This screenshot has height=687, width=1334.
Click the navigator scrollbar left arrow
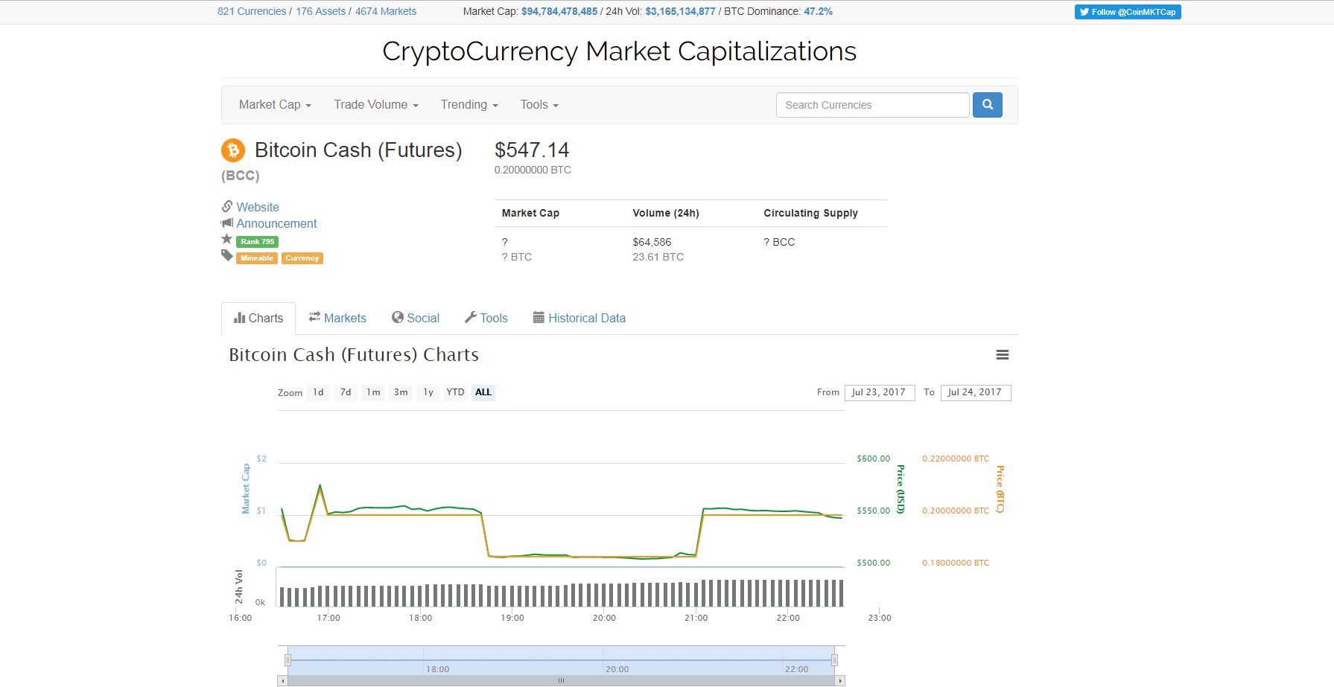pos(282,681)
